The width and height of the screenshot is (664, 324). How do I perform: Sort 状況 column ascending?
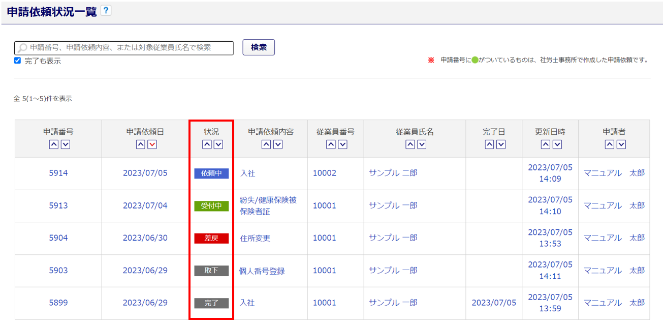pyautogui.click(x=206, y=144)
